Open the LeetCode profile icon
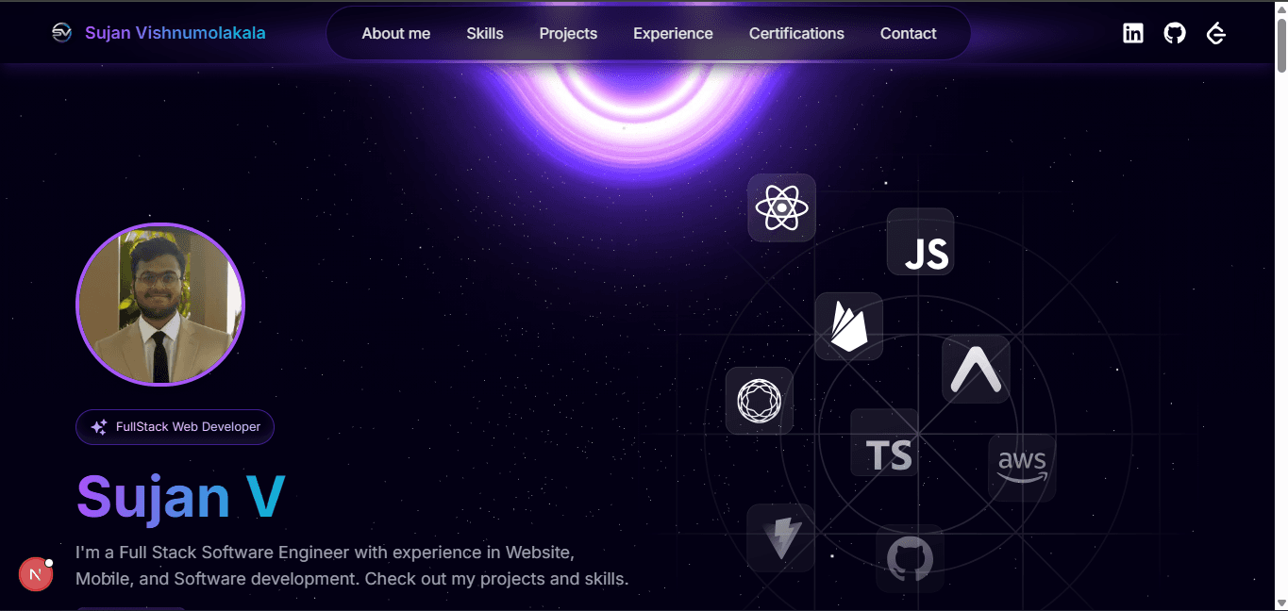This screenshot has width=1288, height=611. pyautogui.click(x=1216, y=33)
